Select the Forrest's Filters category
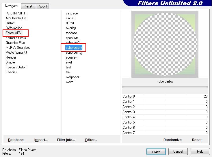The height and width of the screenshot is (157, 212). [x=16, y=38]
